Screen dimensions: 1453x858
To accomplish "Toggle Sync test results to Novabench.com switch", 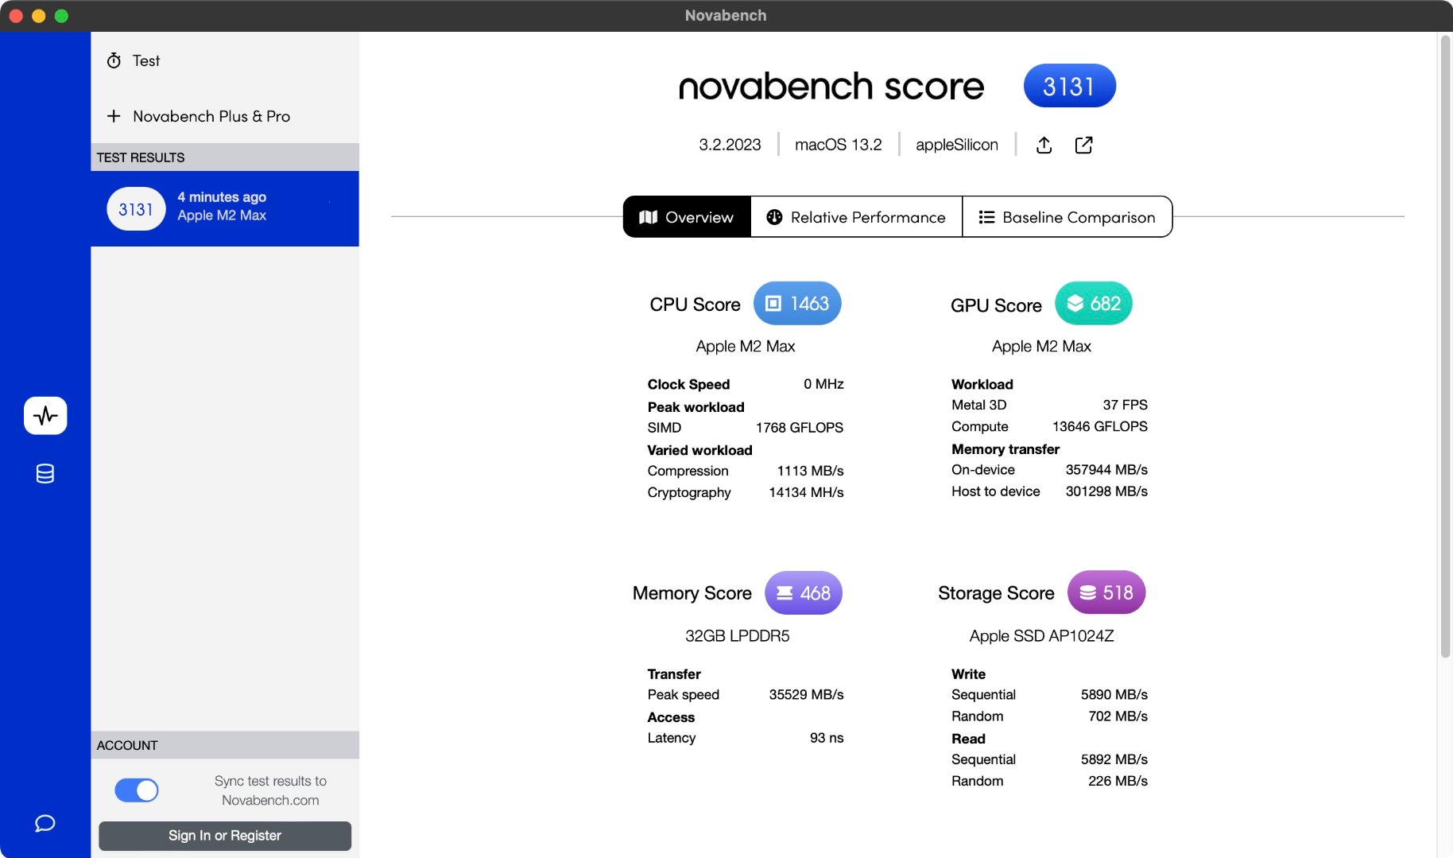I will click(x=137, y=790).
